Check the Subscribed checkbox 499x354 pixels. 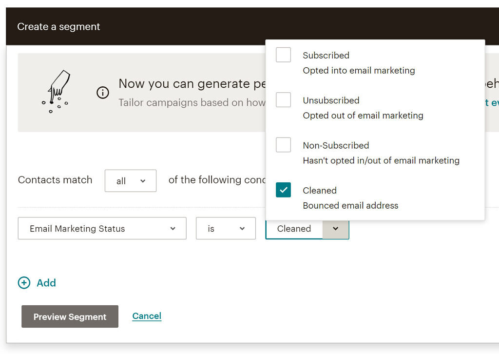pyautogui.click(x=283, y=55)
